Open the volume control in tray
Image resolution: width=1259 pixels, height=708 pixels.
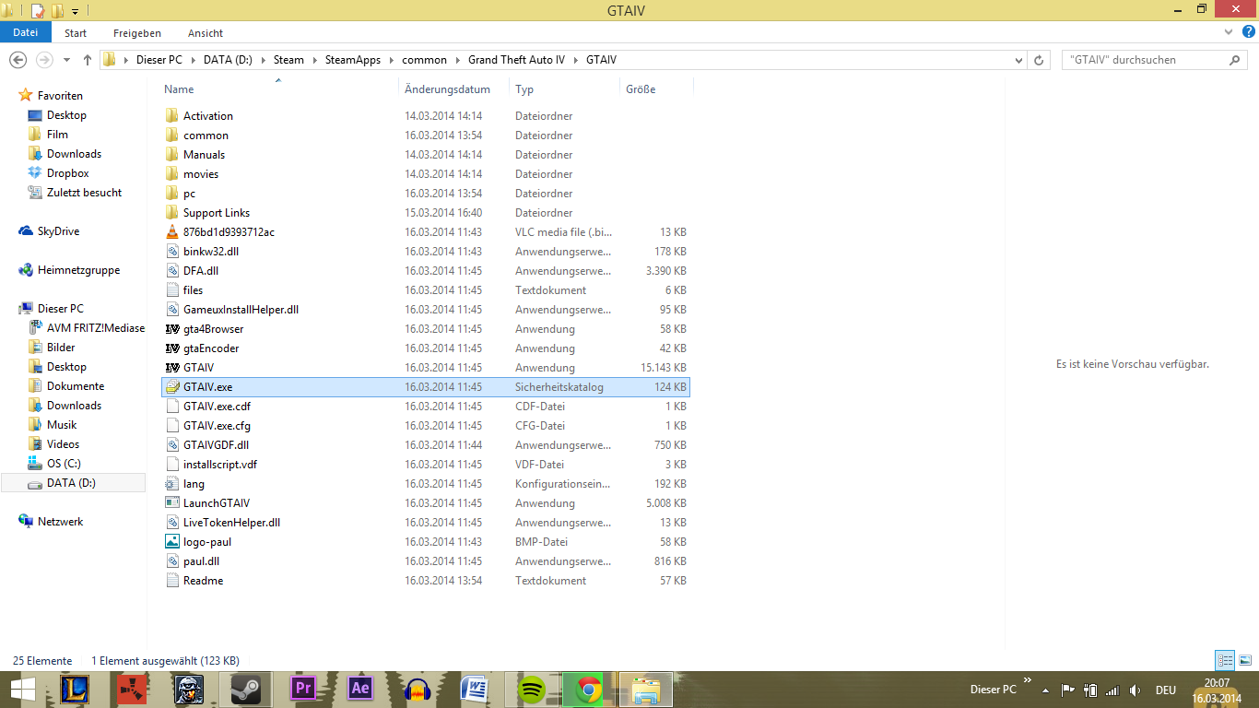(1134, 690)
